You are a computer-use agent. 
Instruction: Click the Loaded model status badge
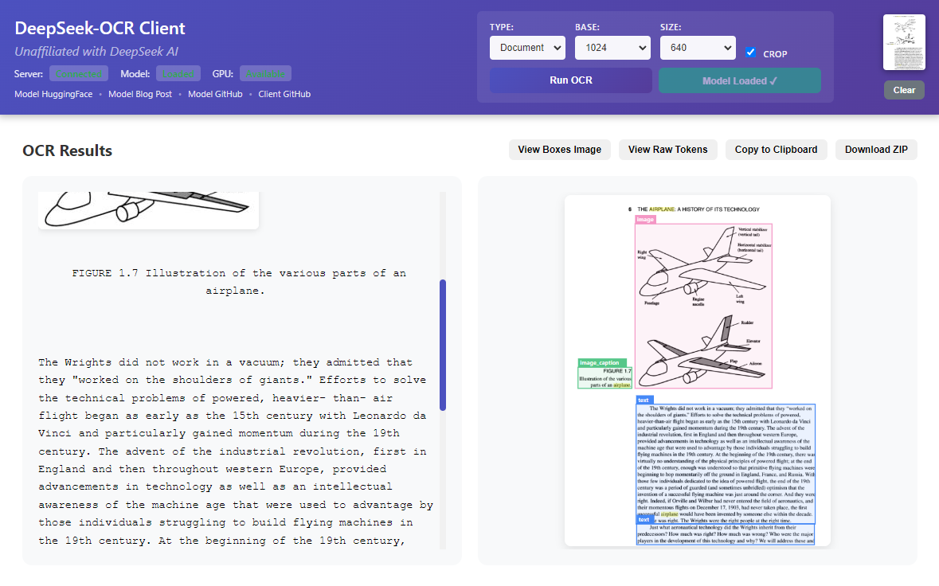[x=178, y=73]
